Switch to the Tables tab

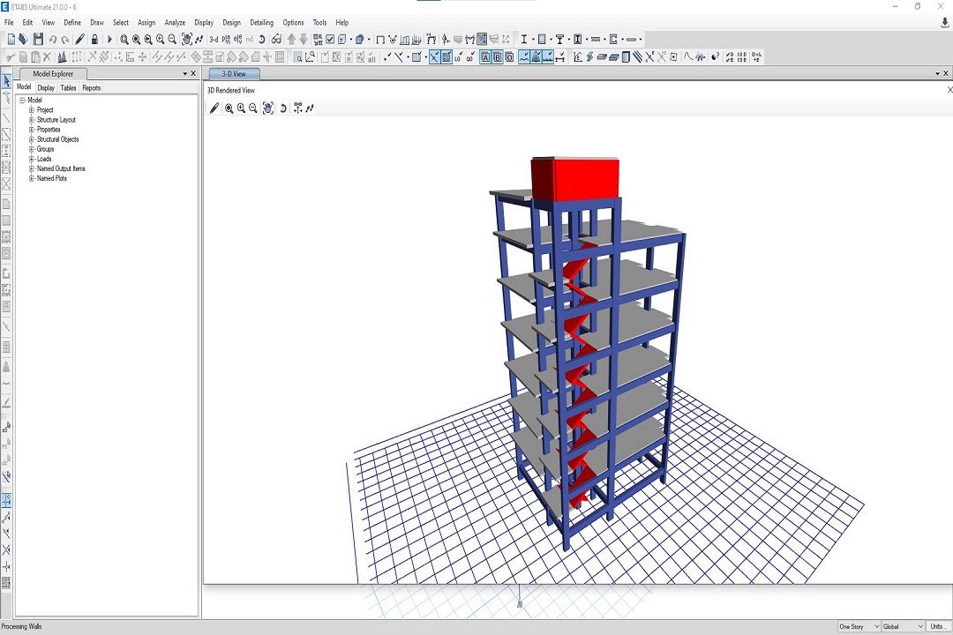tap(68, 88)
